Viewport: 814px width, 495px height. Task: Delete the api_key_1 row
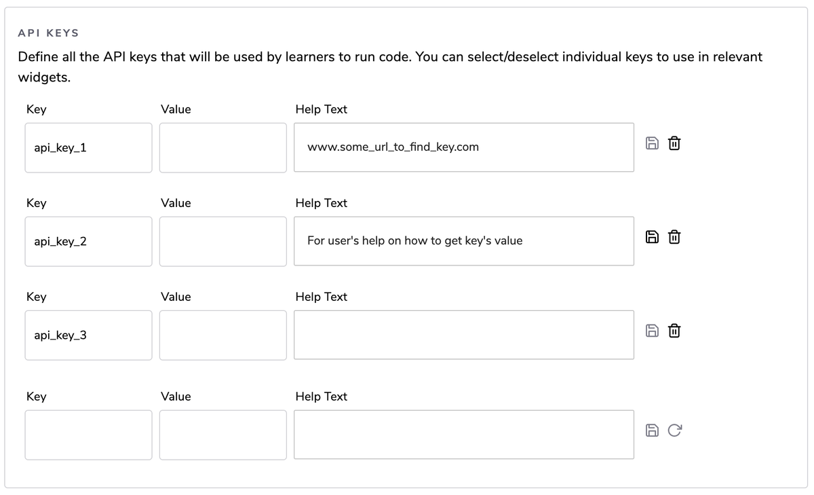[x=674, y=143]
